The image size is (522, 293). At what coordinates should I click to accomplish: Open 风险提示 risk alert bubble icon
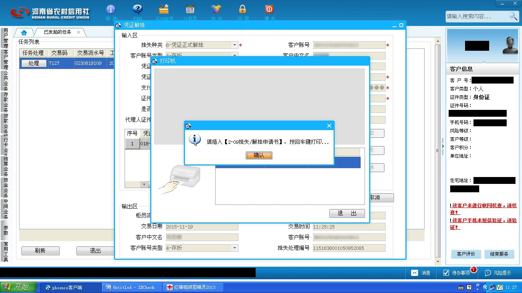[488, 273]
